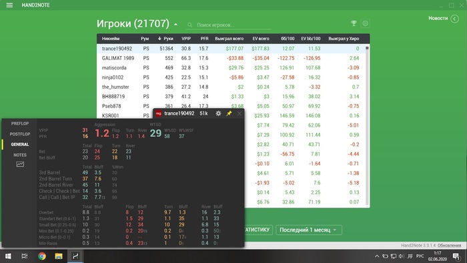This screenshot has width=467, height=263.
Task: Click the large Aggression value 1.2
Action: coord(102,133)
